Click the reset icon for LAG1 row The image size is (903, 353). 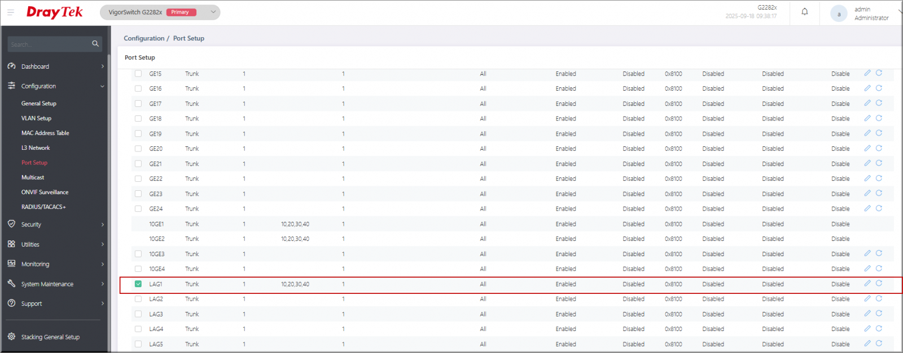(x=879, y=284)
